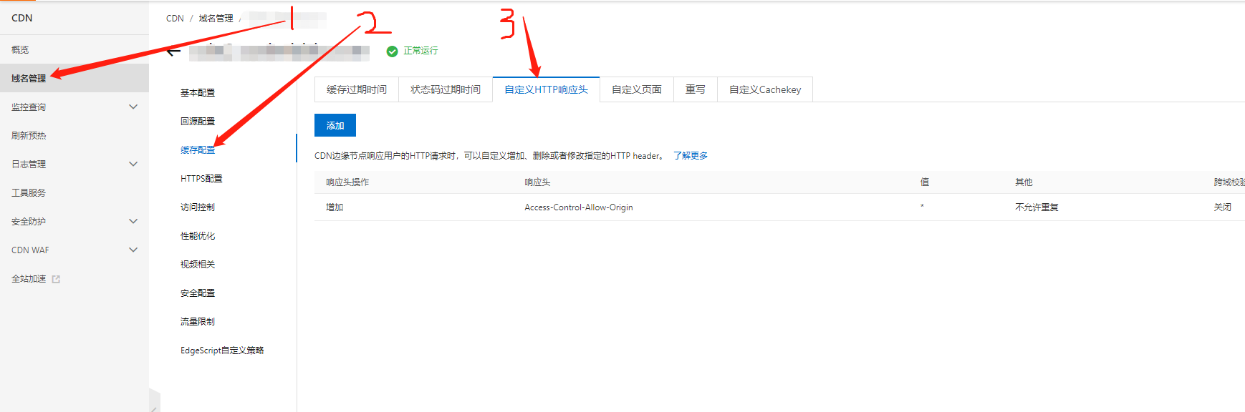This screenshot has width=1245, height=412.
Task: Switch to 状态码过期时间 tab
Action: 446,89
